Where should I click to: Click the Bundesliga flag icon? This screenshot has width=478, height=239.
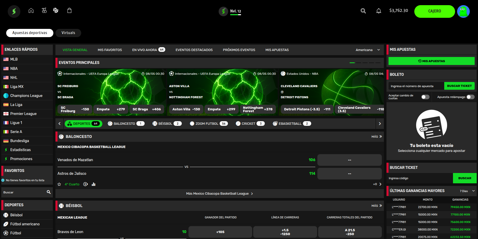tap(6, 141)
